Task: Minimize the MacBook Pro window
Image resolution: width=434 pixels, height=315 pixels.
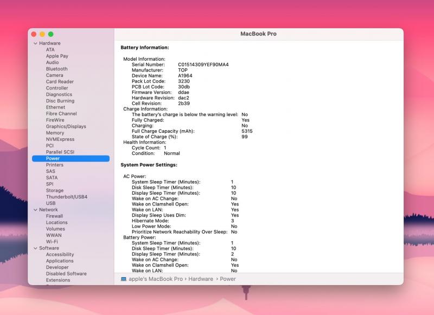Action: 42,34
